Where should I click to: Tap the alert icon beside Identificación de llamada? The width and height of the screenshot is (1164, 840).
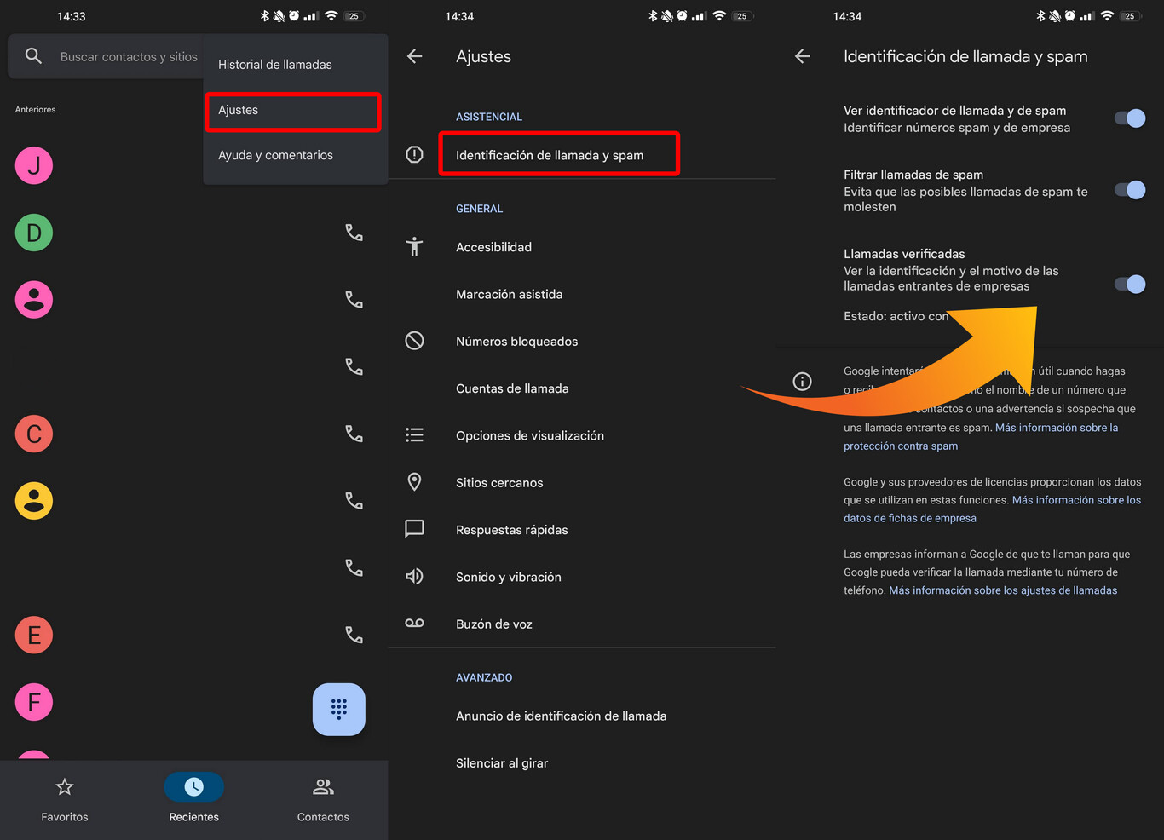(414, 154)
